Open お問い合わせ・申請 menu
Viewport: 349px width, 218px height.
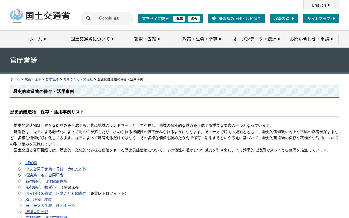311,39
